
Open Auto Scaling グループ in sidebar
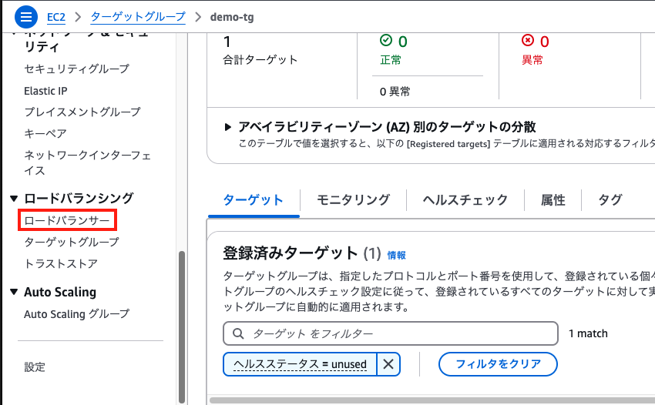77,313
